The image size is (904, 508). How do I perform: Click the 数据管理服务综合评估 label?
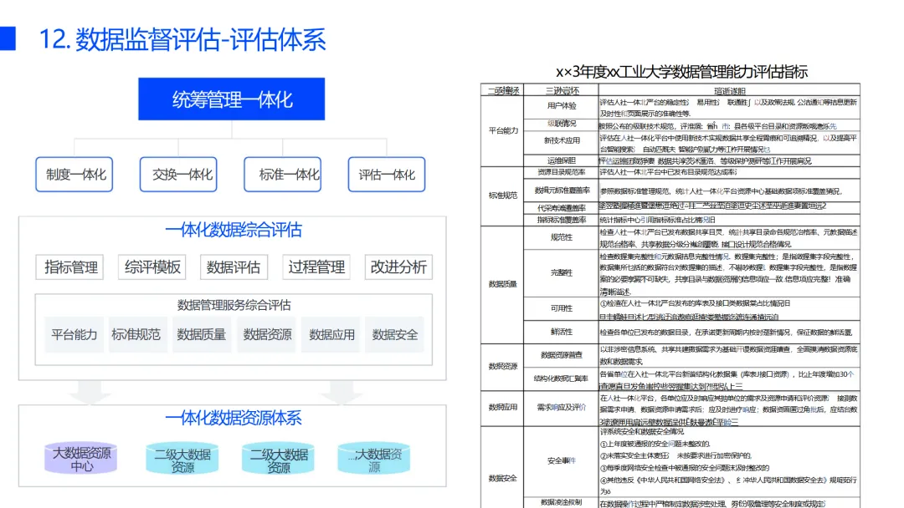point(234,305)
